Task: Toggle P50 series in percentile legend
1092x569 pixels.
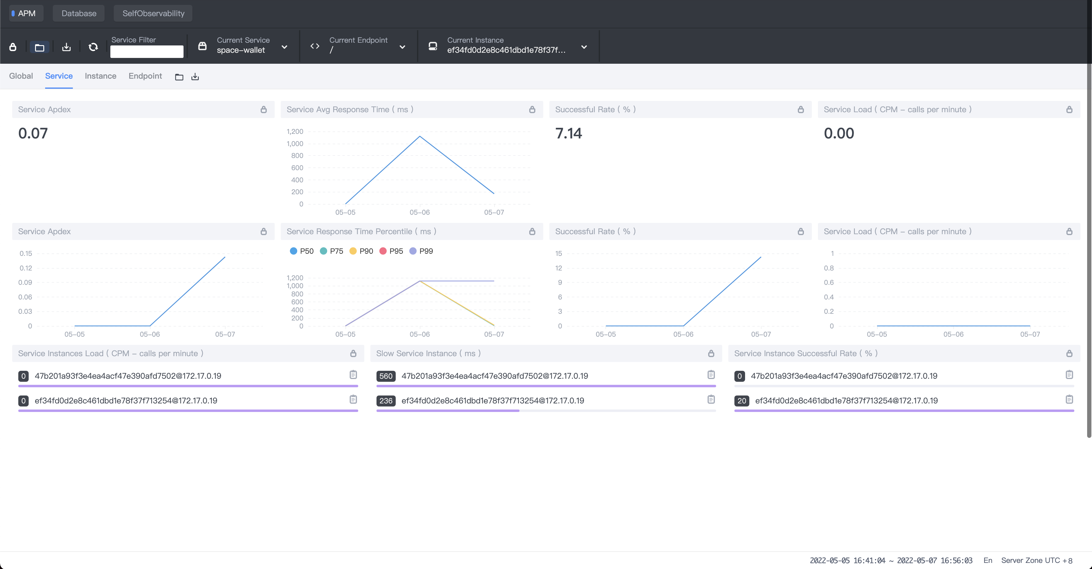Action: [302, 251]
